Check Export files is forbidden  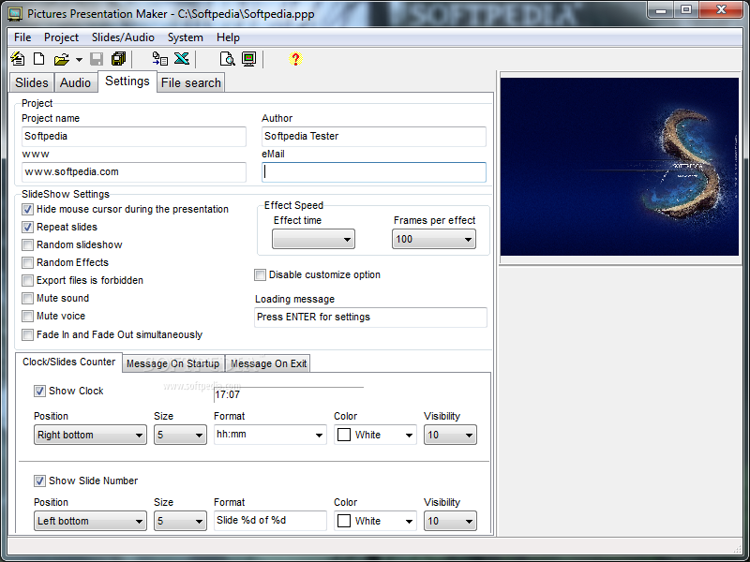[x=28, y=280]
